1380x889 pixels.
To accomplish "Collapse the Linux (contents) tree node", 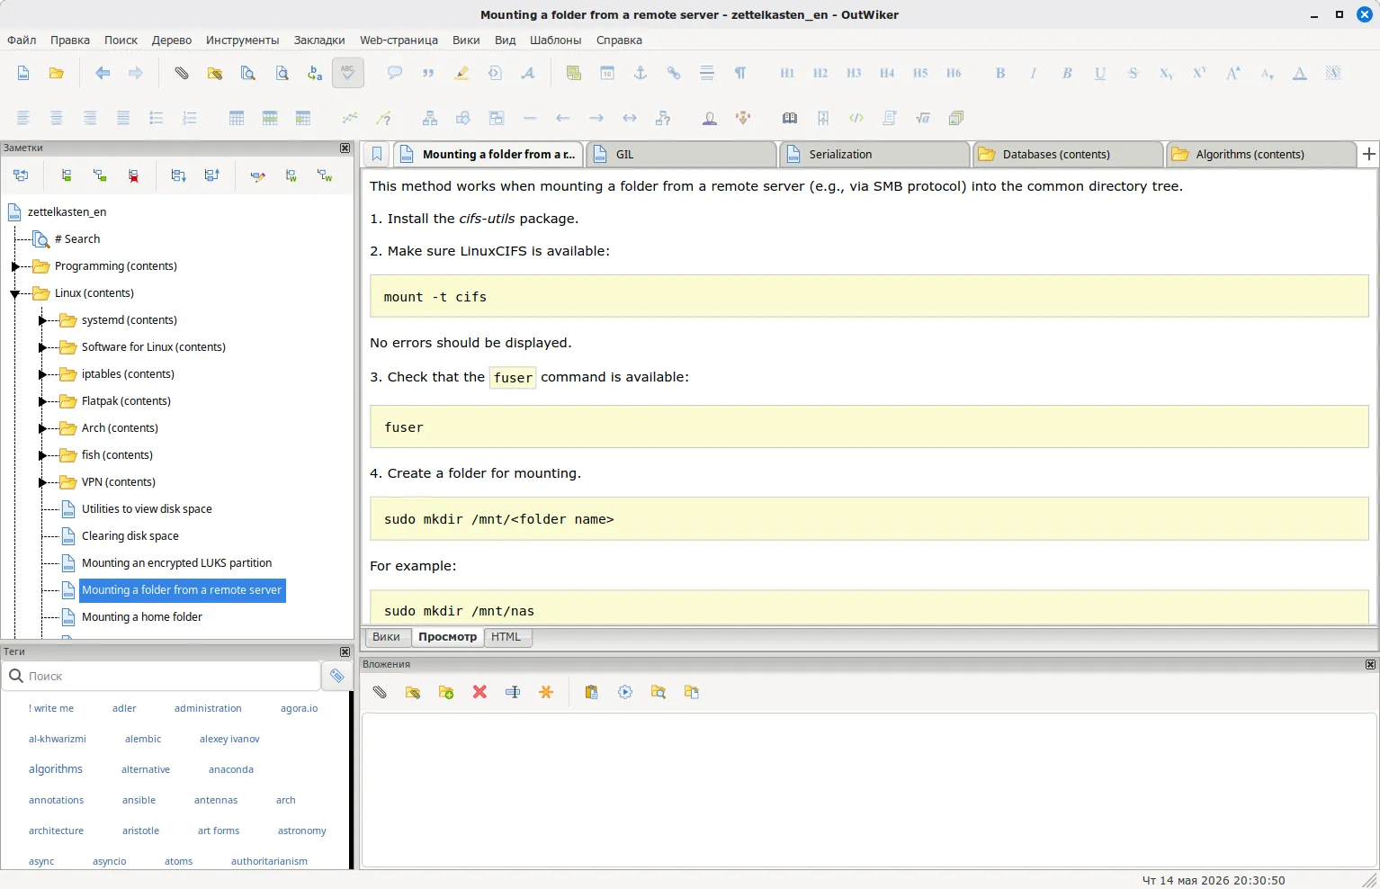I will 15,293.
